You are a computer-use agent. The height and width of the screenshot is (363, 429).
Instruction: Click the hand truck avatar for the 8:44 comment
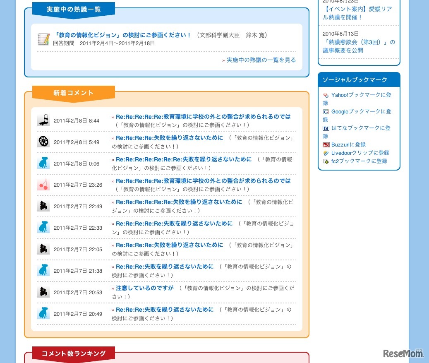[43, 120]
